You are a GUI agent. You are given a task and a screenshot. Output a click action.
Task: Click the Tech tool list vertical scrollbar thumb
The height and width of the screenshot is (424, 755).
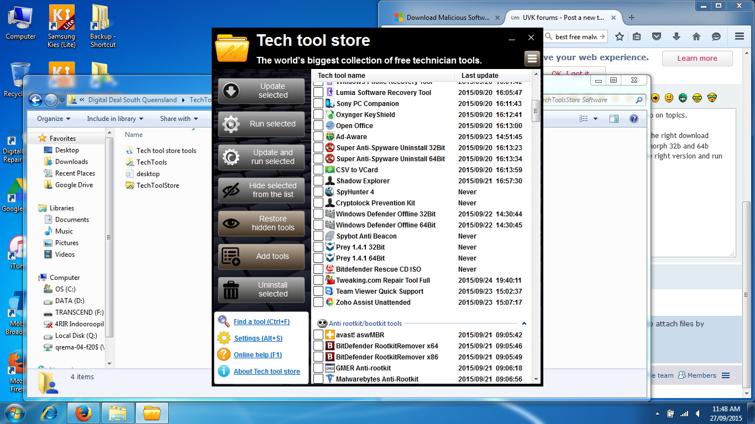[536, 110]
